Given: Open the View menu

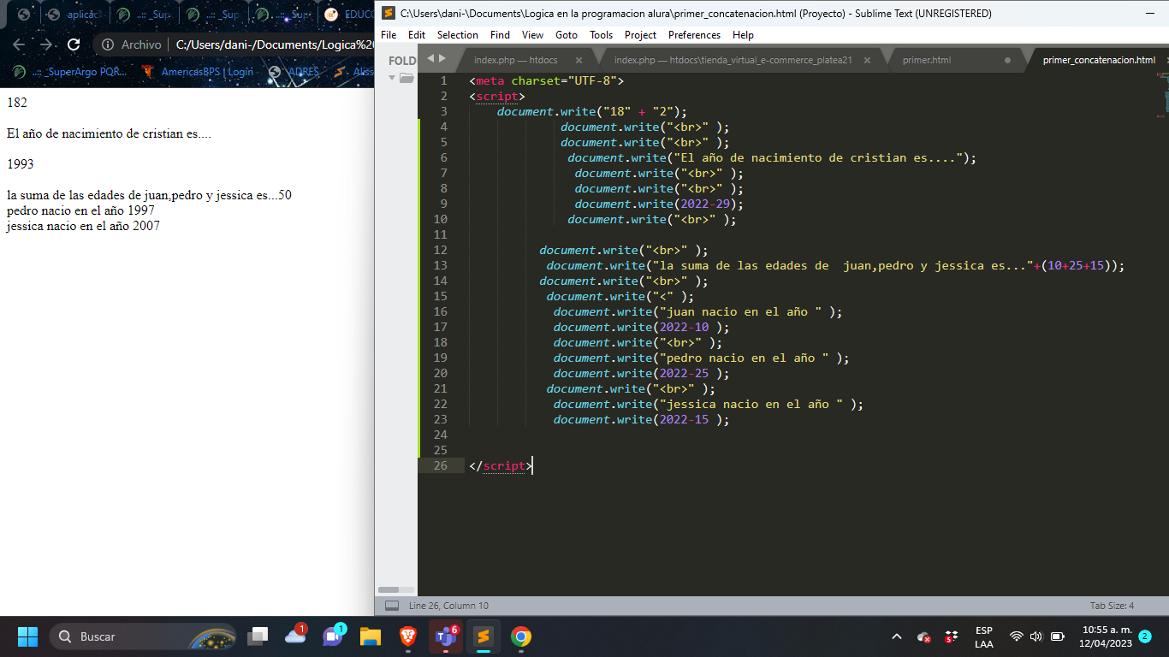Looking at the screenshot, I should [x=532, y=35].
